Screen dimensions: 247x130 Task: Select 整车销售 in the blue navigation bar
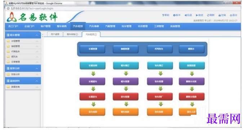click(x=62, y=26)
